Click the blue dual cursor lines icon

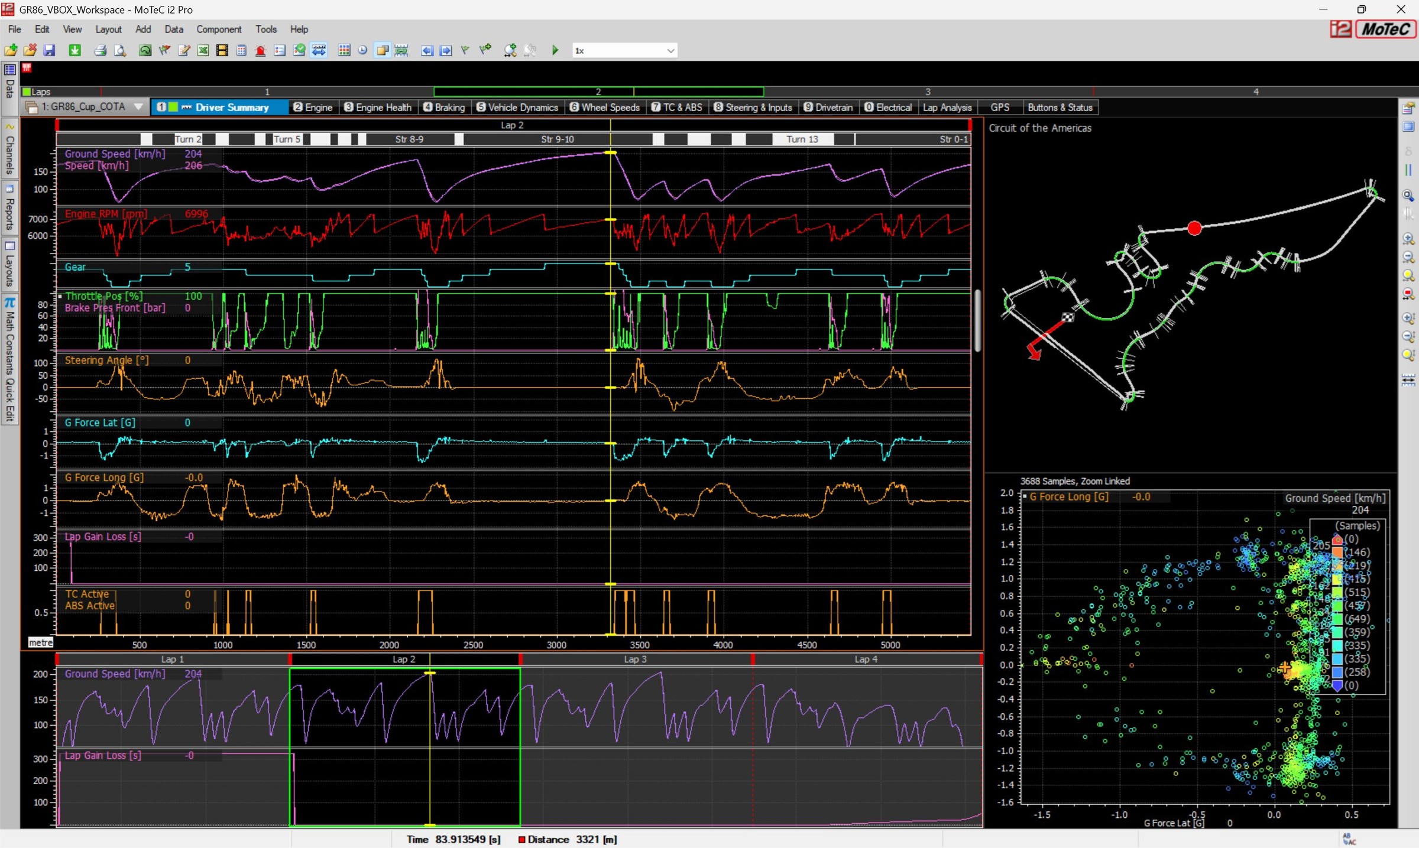[1408, 170]
